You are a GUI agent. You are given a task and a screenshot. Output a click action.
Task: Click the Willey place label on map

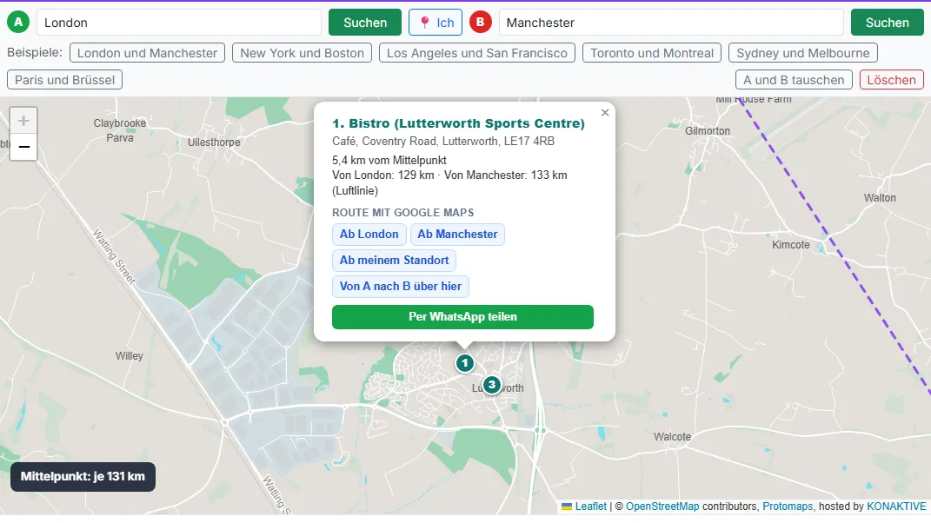[x=129, y=355]
